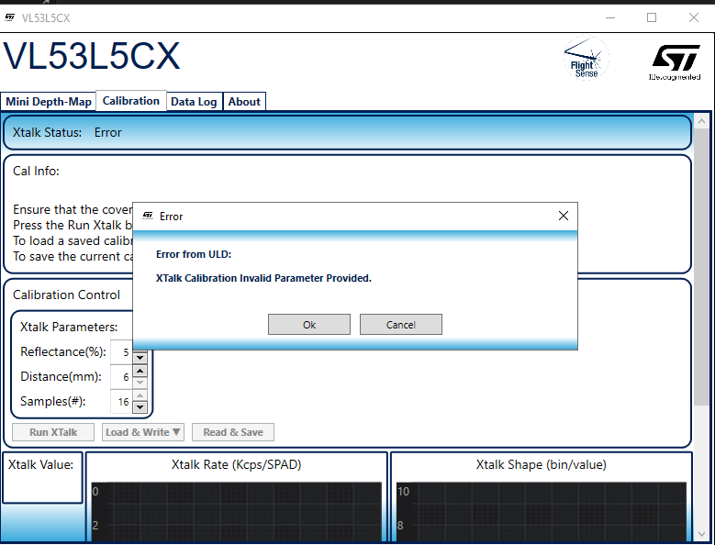Select the Calibration tab
The width and height of the screenshot is (715, 545).
pos(131,101)
